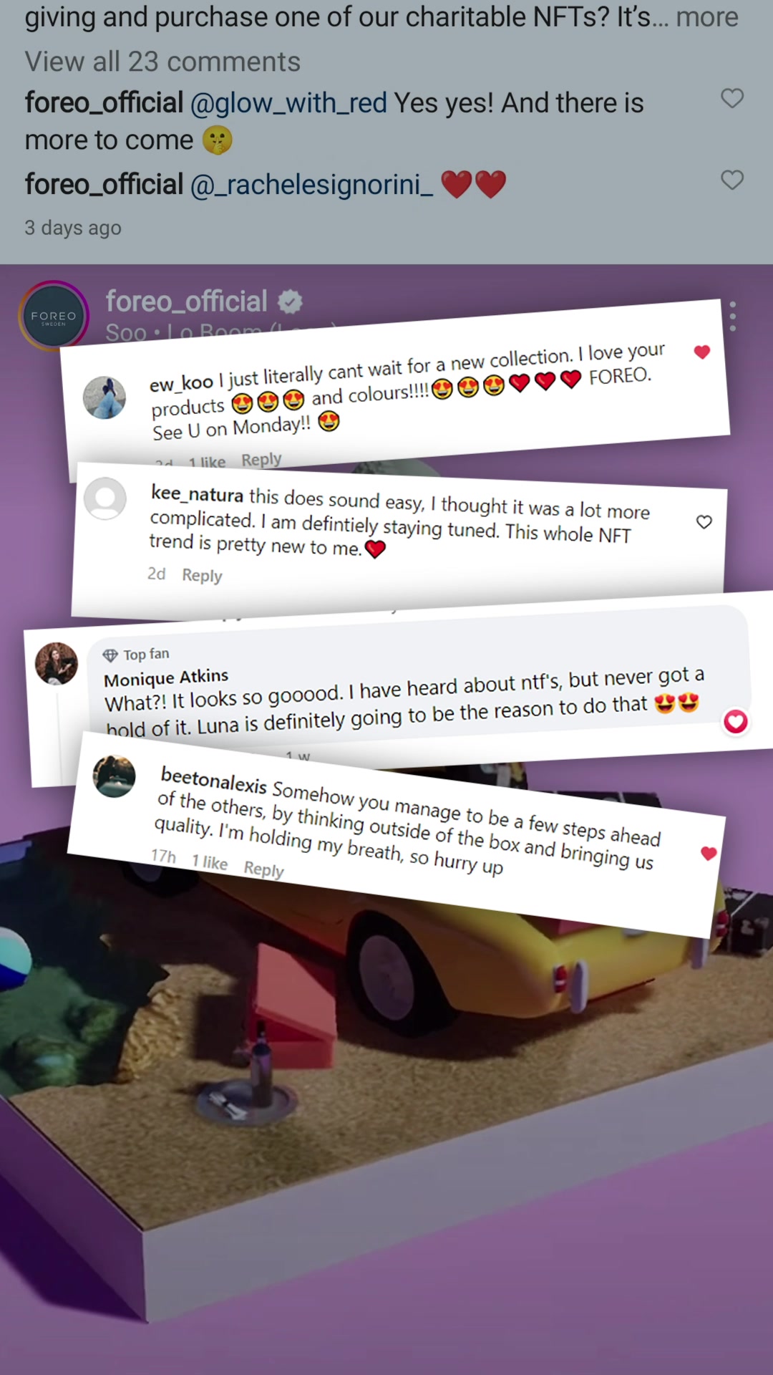This screenshot has width=773, height=1375.
Task: Tap kee_natura's default avatar icon
Action: click(105, 498)
